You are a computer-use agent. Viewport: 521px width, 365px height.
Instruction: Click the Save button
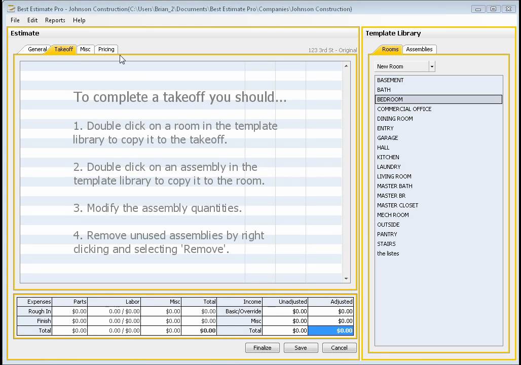click(301, 348)
